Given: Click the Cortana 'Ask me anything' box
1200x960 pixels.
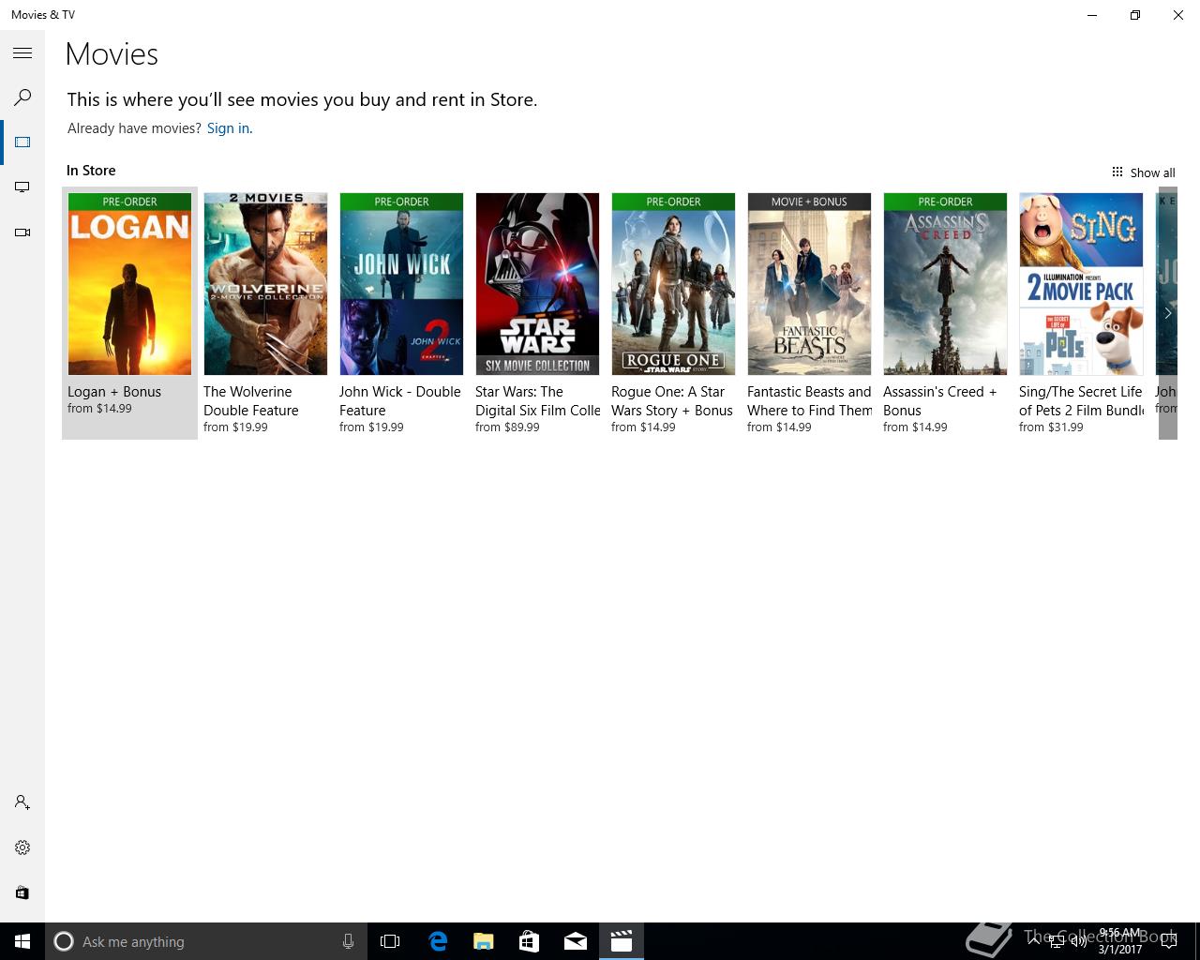Looking at the screenshot, I should coord(205,941).
